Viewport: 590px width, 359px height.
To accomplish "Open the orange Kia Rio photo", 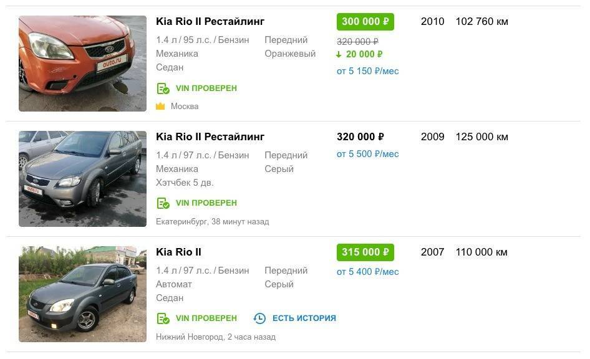I will pos(82,64).
